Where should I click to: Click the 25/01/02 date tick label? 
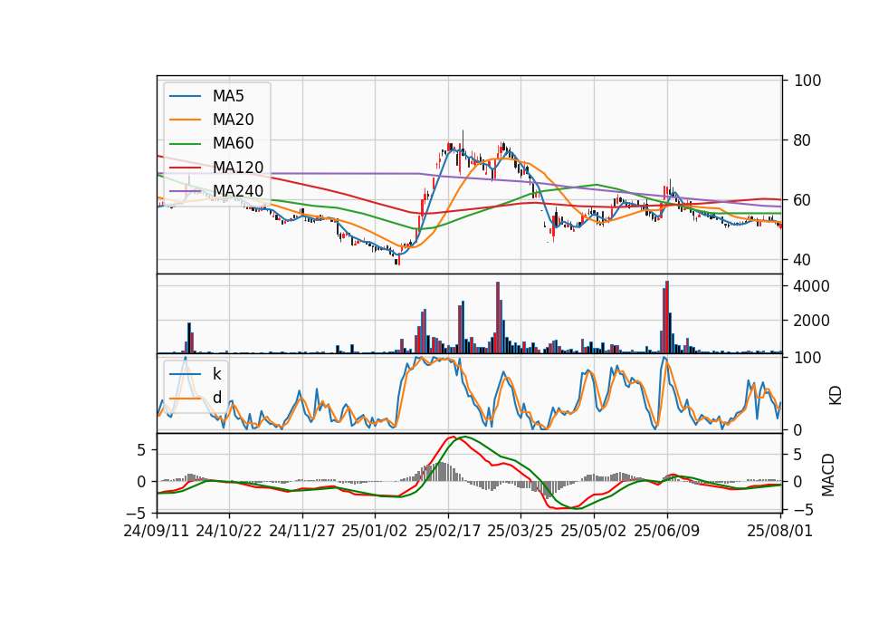coord(375,531)
